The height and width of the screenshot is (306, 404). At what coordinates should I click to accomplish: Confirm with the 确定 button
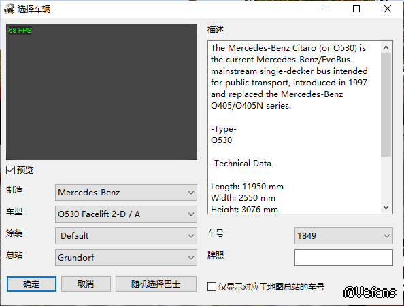(x=31, y=284)
